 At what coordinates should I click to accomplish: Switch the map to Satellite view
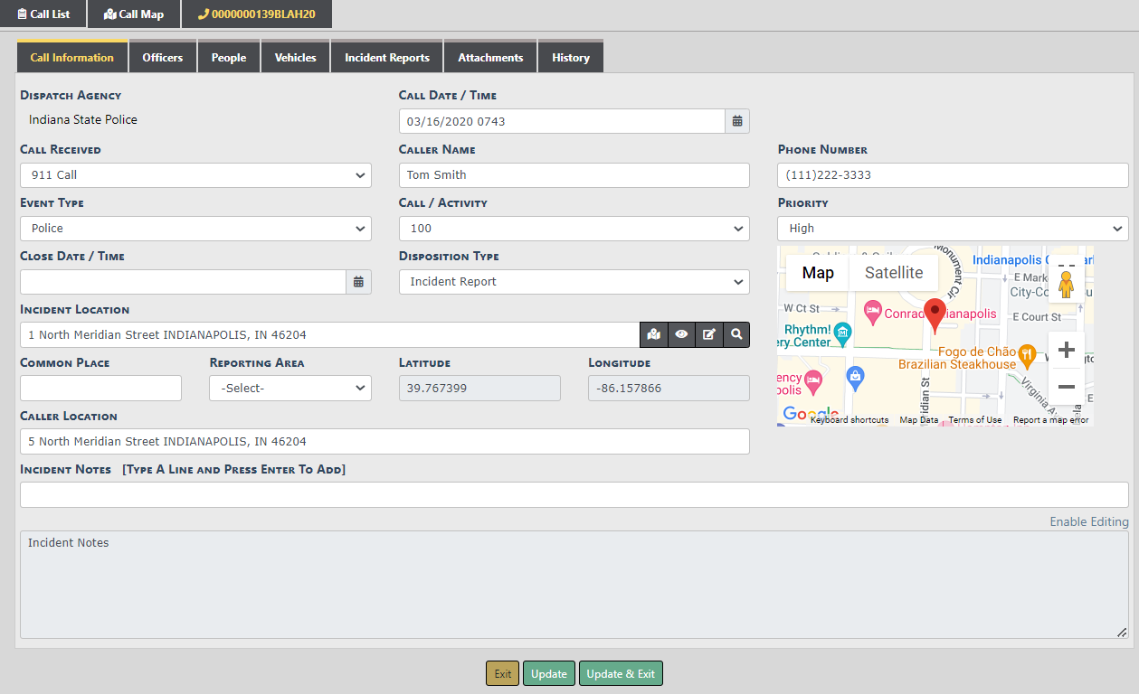click(x=893, y=273)
